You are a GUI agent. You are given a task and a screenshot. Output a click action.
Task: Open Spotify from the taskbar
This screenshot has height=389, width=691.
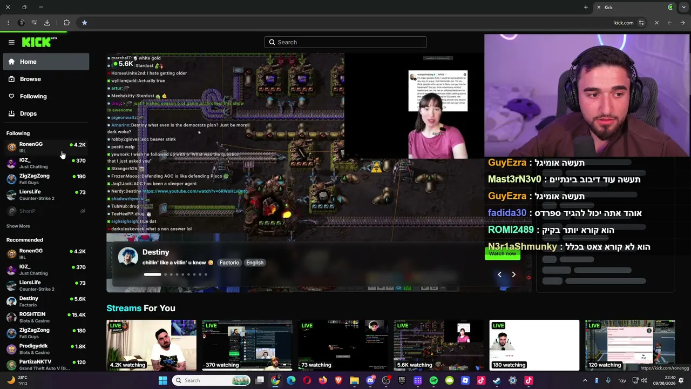[x=433, y=380]
